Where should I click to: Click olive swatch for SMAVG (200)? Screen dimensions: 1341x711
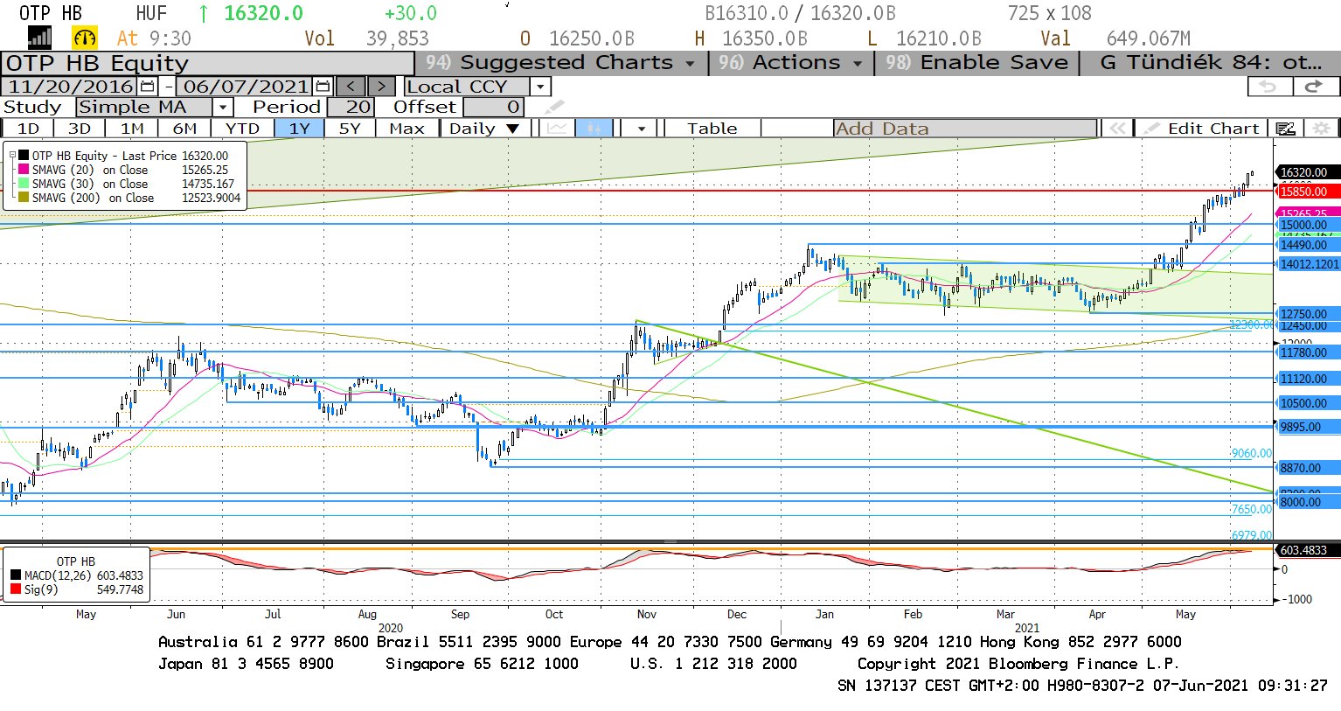click(24, 198)
